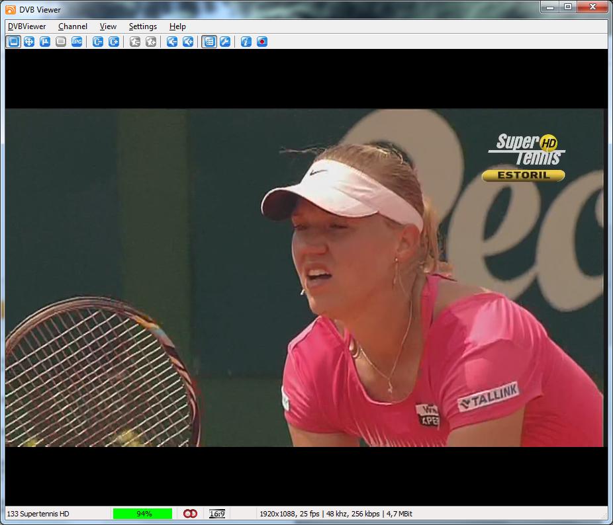This screenshot has height=525, width=613.
Task: Open the Channel menu
Action: (x=73, y=26)
